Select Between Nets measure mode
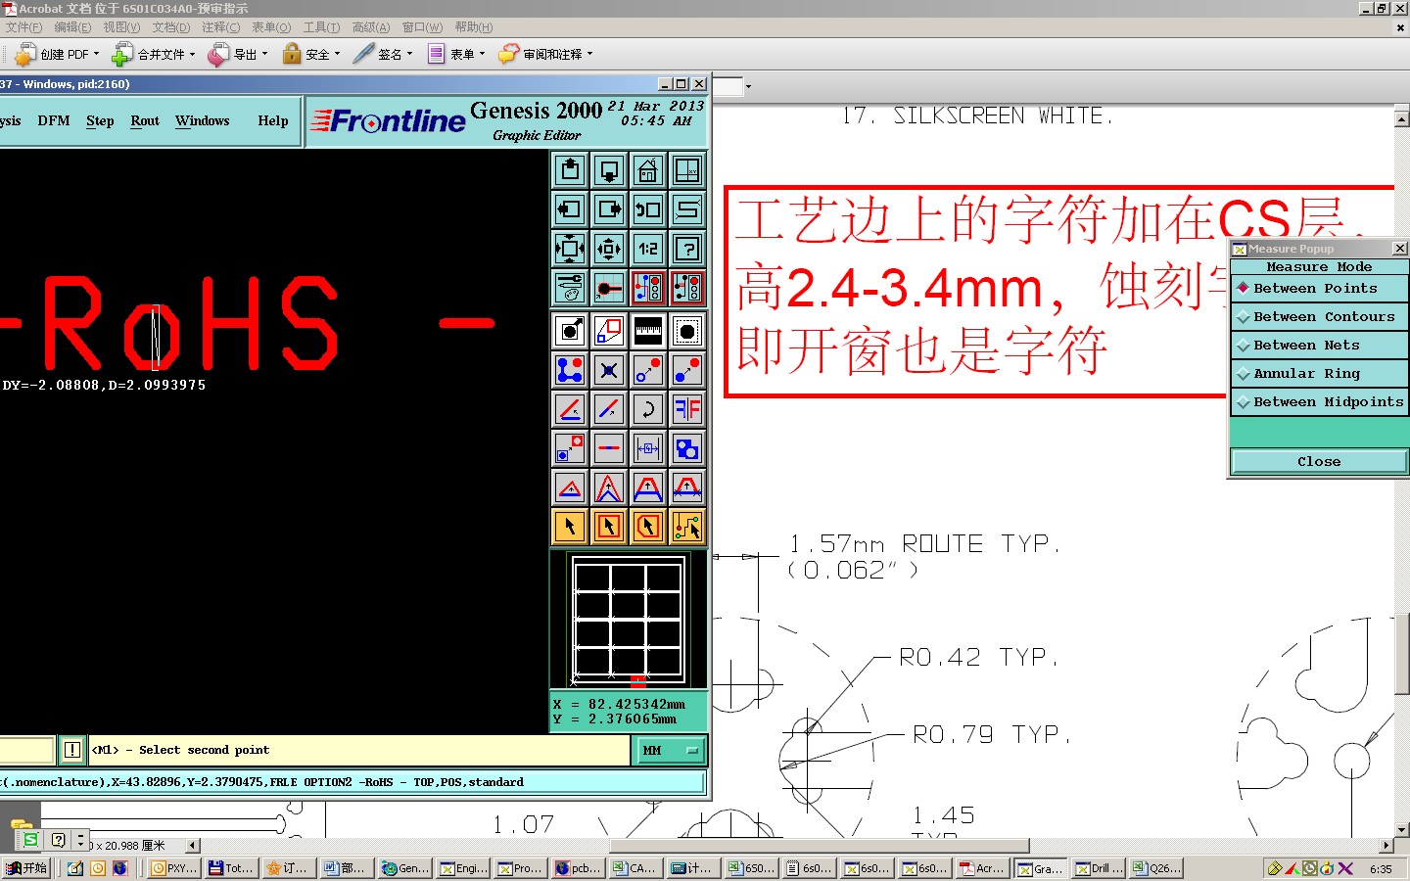The image size is (1410, 881). 1319,346
